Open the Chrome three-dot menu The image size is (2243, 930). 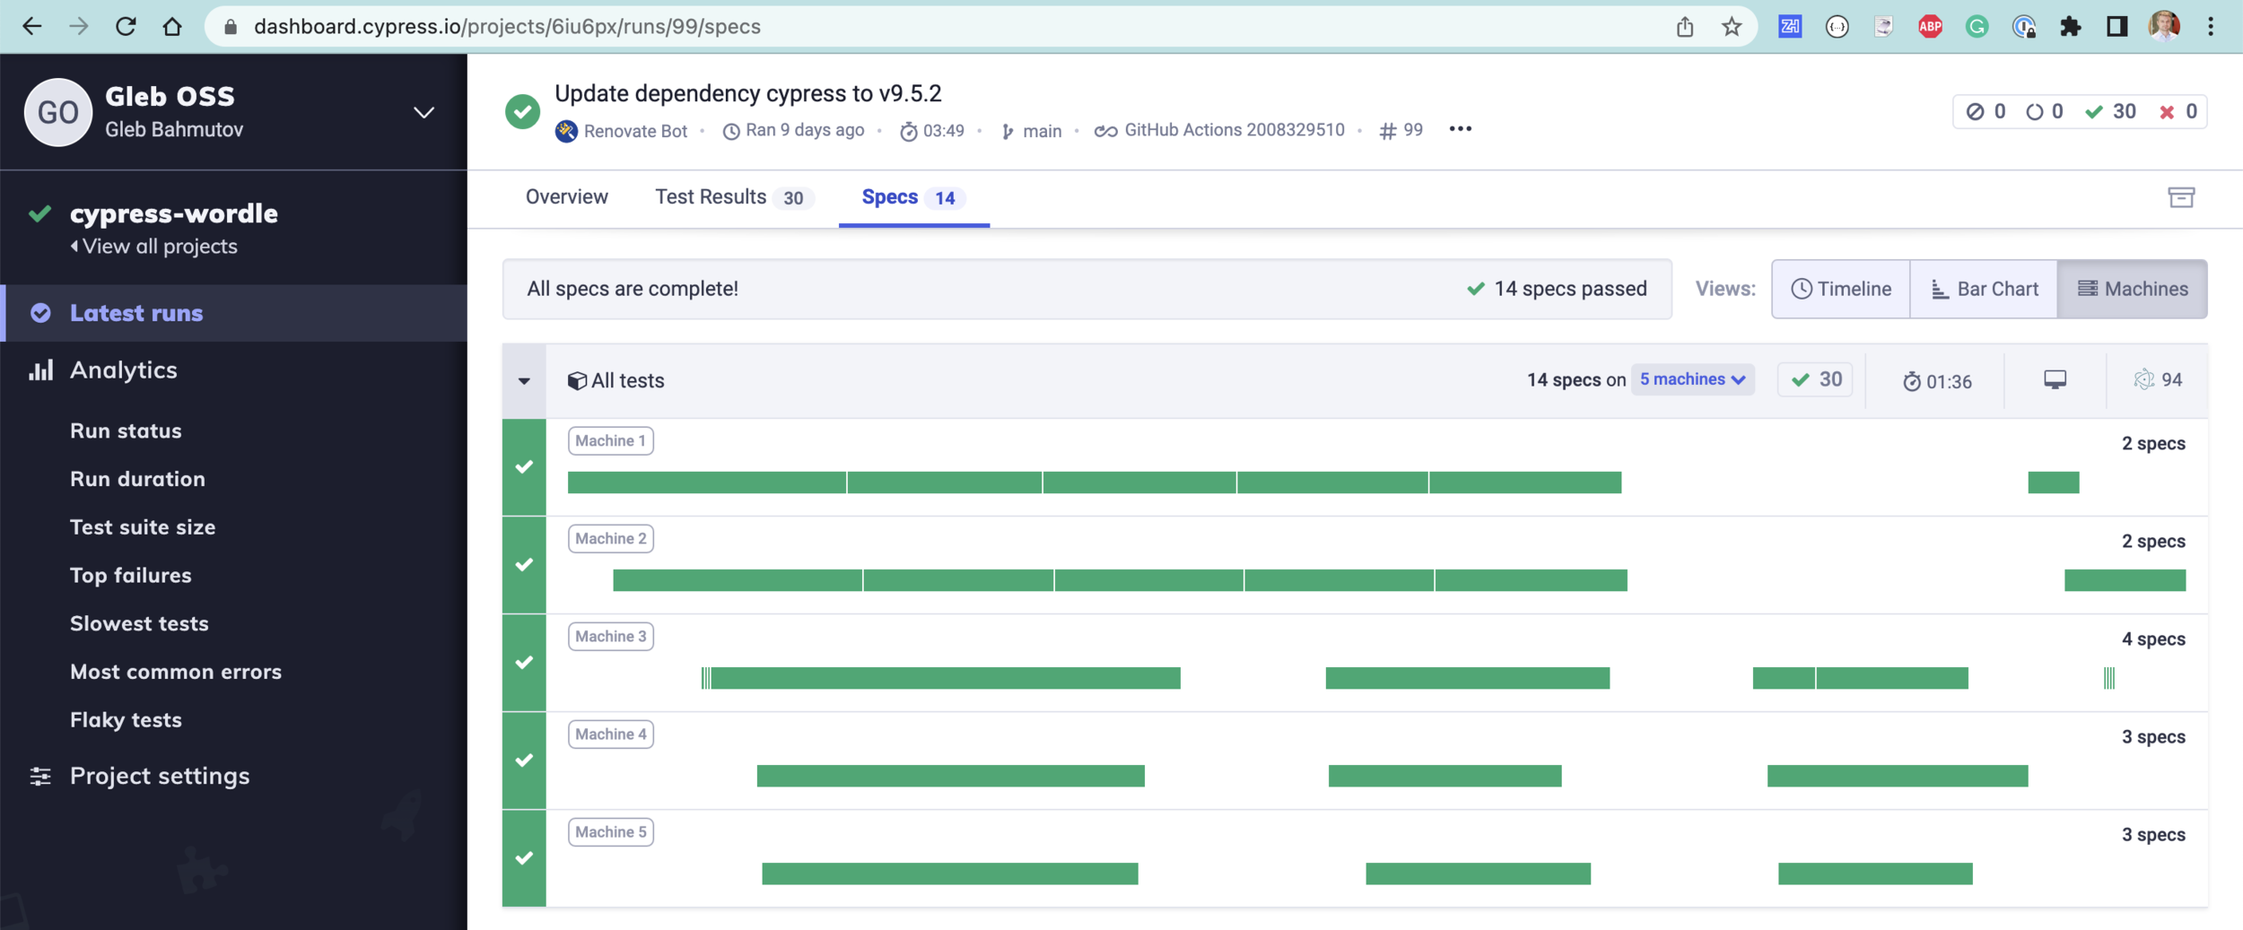point(2211,27)
